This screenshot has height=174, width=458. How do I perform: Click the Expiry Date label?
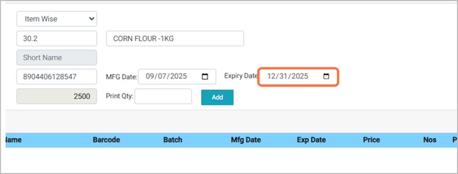click(241, 76)
